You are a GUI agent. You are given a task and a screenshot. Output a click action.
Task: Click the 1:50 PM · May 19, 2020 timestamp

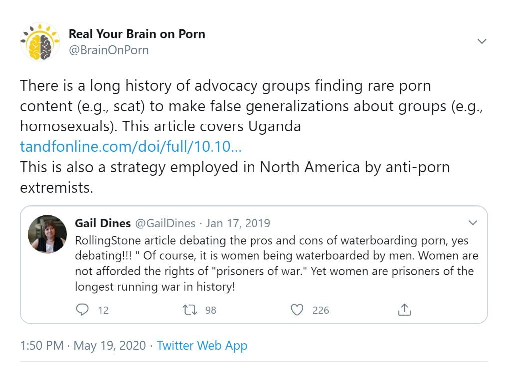[83, 345]
